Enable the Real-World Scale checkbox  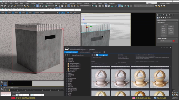(92, 57)
